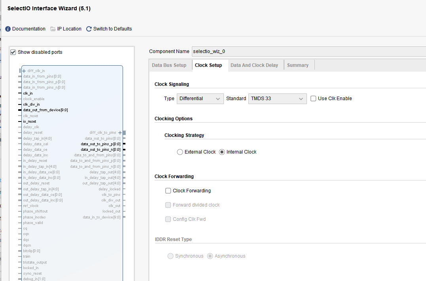
Task: Select the data_out_to_pins_p[0:0] port
Action: pos(100,144)
